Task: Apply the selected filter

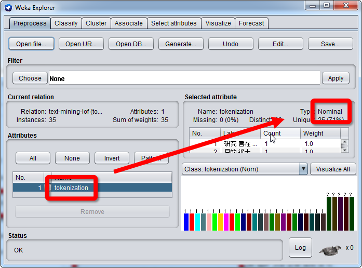Action: (336, 78)
